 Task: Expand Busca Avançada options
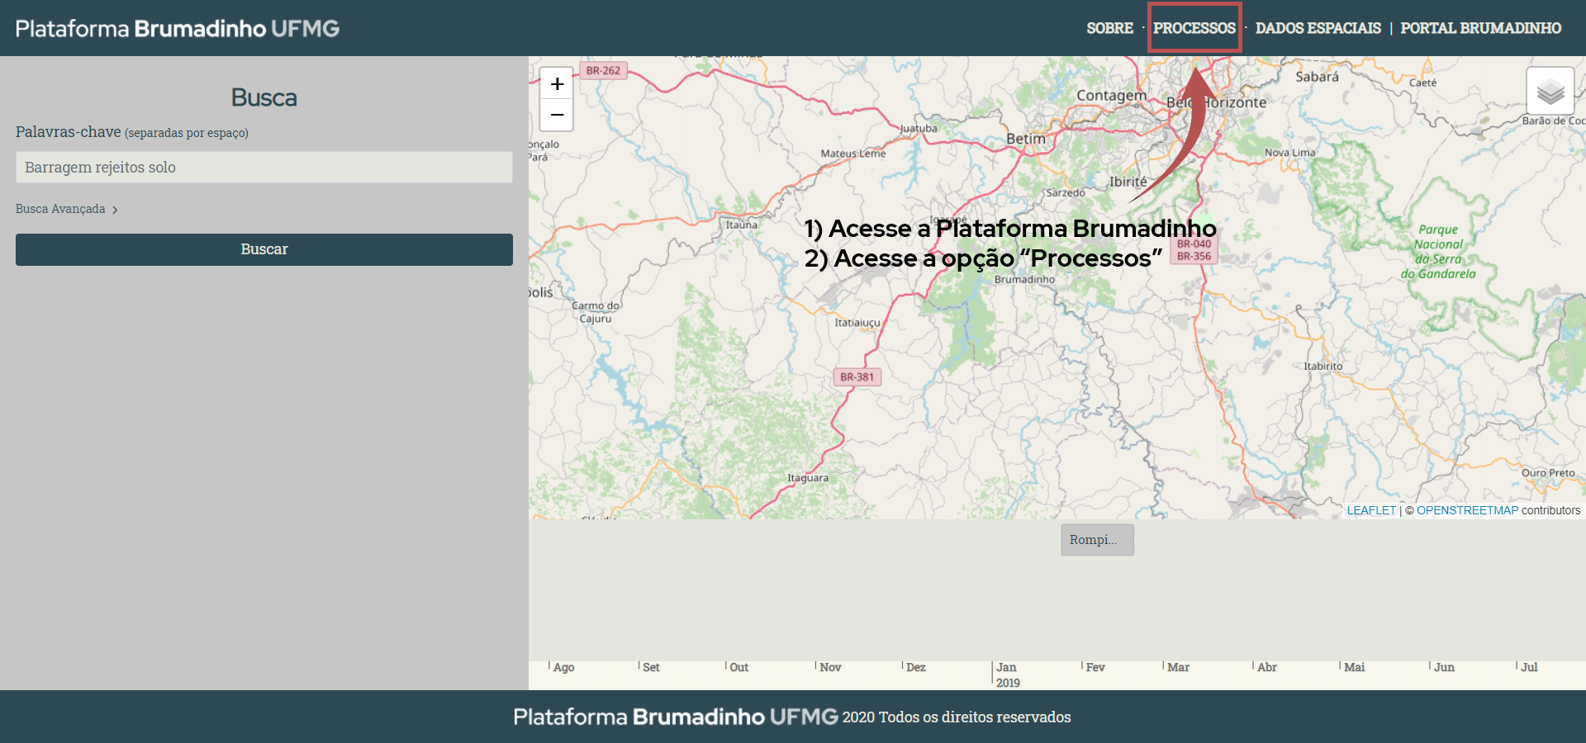coord(66,209)
